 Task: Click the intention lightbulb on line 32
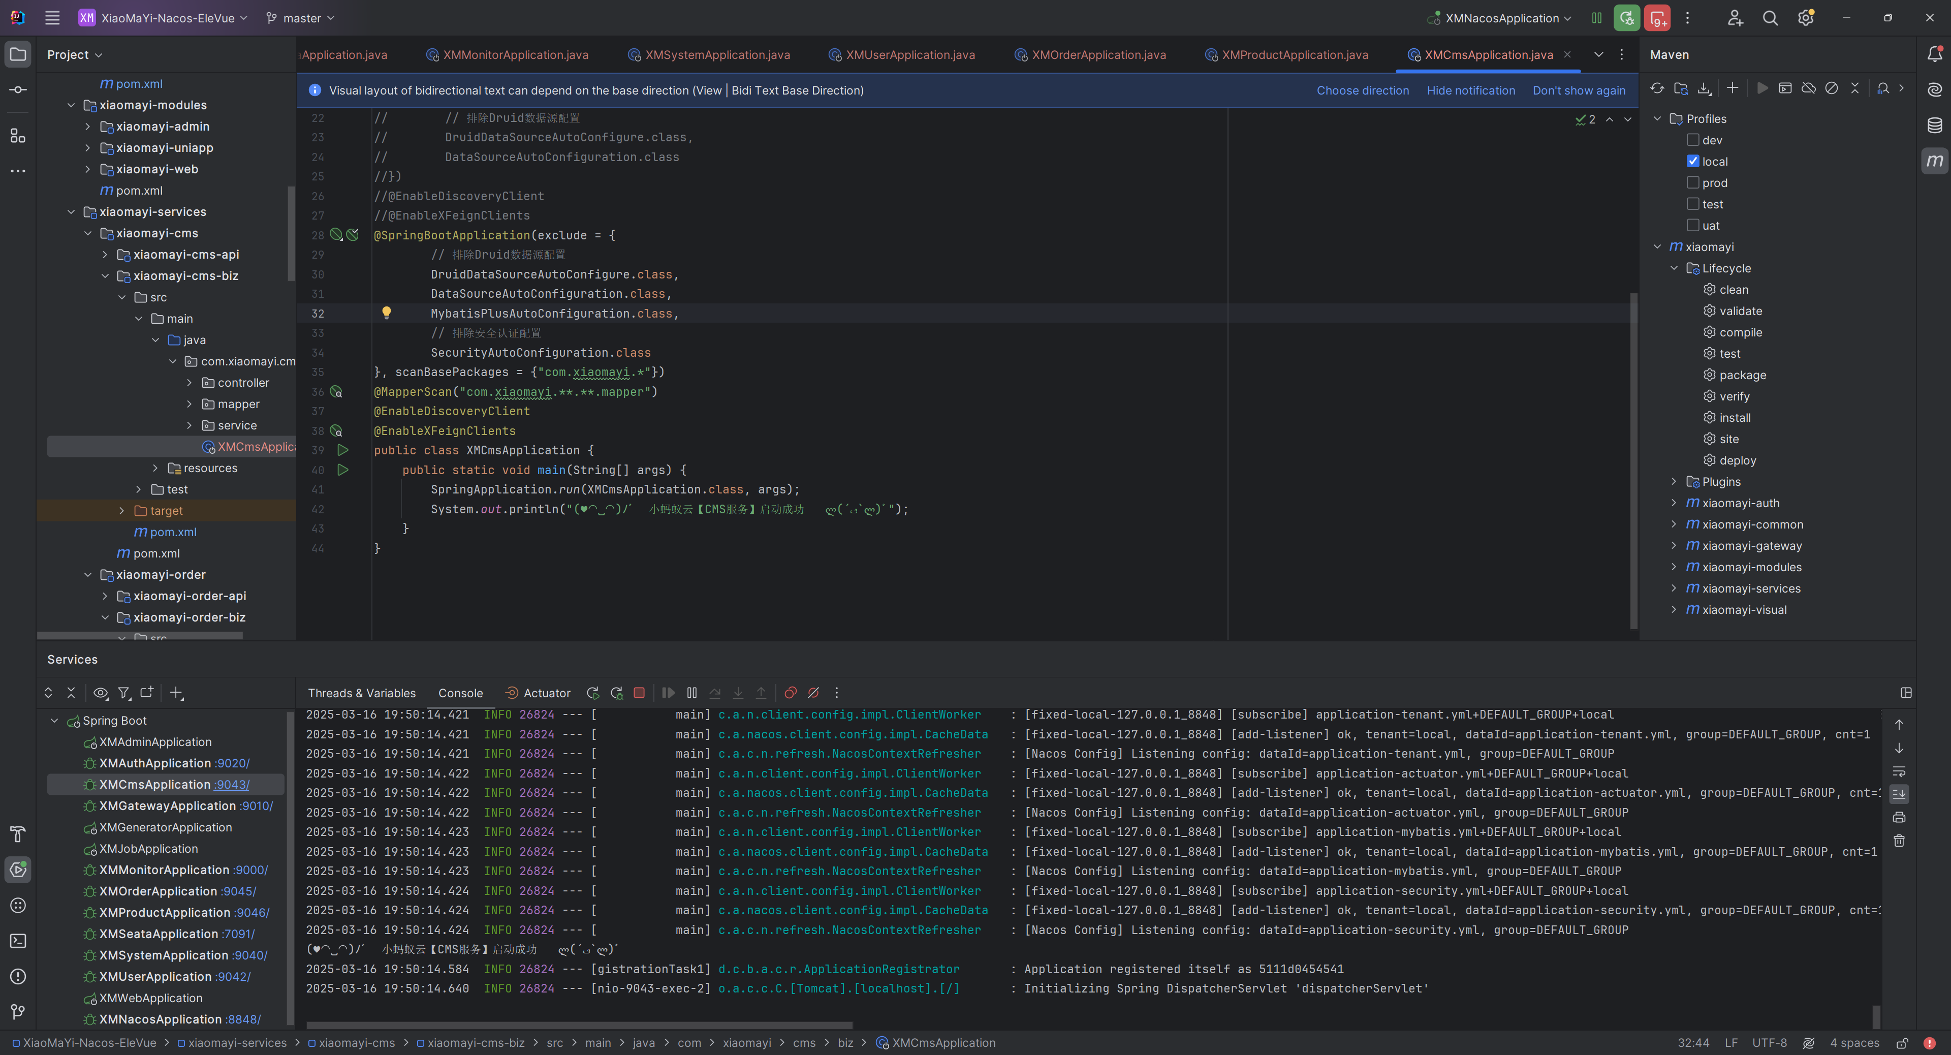pos(386,313)
